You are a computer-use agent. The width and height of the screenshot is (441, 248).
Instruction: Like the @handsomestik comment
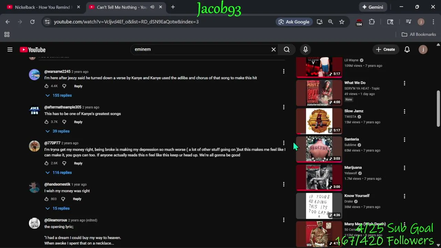(47, 199)
